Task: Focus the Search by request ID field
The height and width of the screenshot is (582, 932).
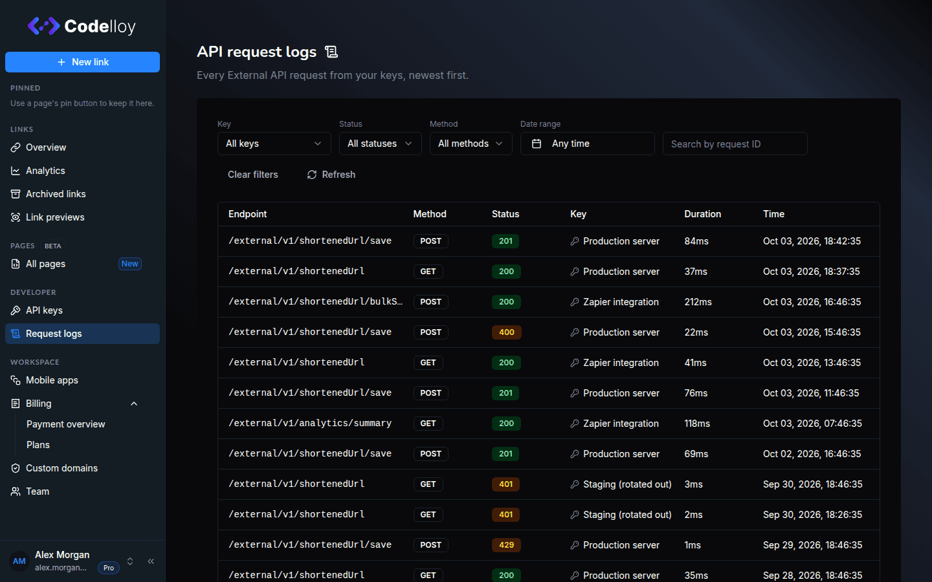Action: tap(735, 144)
